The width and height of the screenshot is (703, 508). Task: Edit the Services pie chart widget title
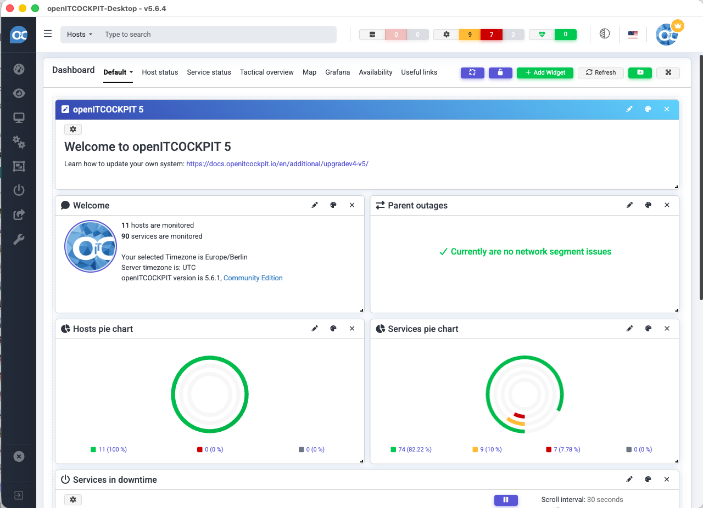629,329
